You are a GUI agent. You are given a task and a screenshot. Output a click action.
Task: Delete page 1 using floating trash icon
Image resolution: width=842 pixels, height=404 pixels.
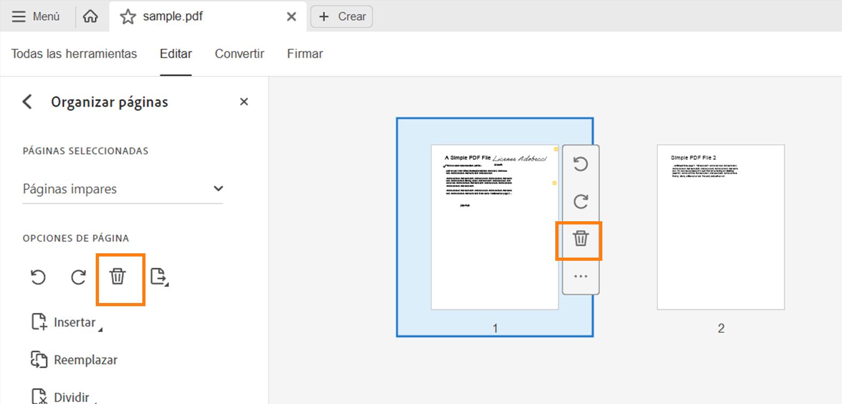581,238
